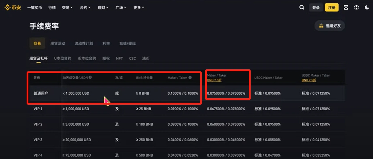Click BNB 7.5折 link under Maker / Taker

214,80
